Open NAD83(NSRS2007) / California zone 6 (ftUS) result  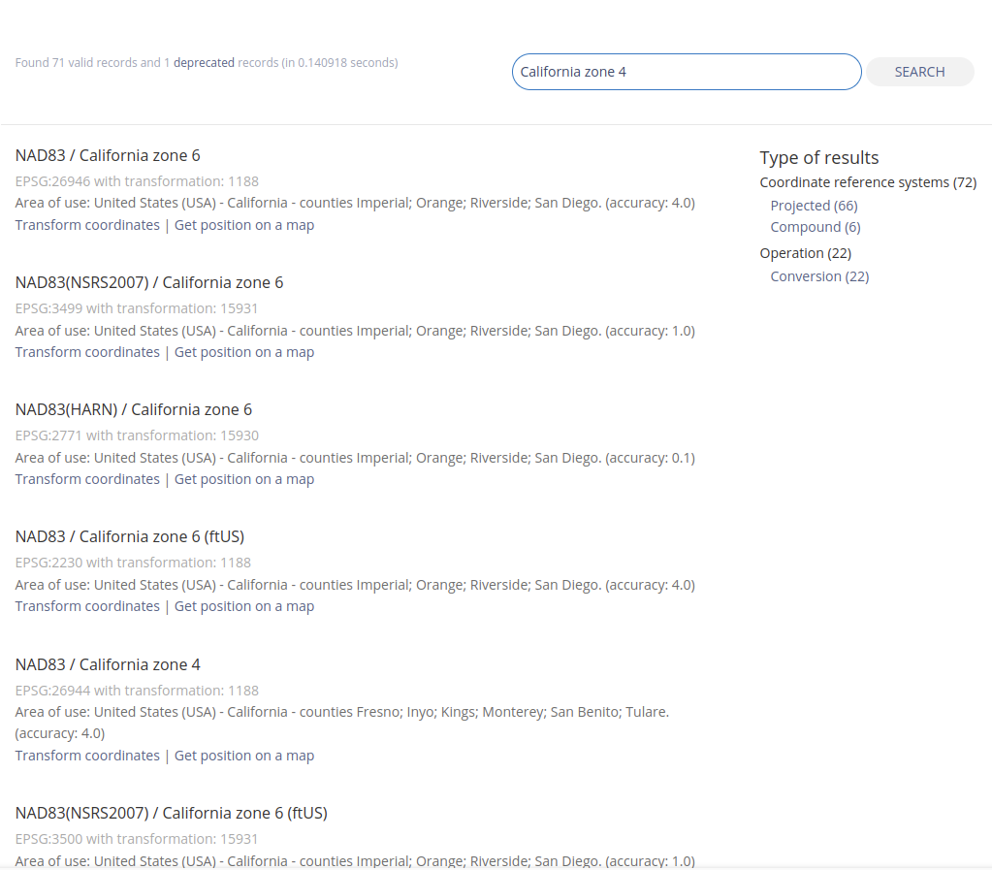coord(172,813)
